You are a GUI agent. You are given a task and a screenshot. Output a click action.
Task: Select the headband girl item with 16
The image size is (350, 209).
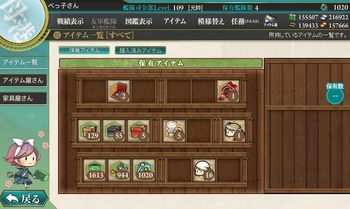click(x=204, y=170)
